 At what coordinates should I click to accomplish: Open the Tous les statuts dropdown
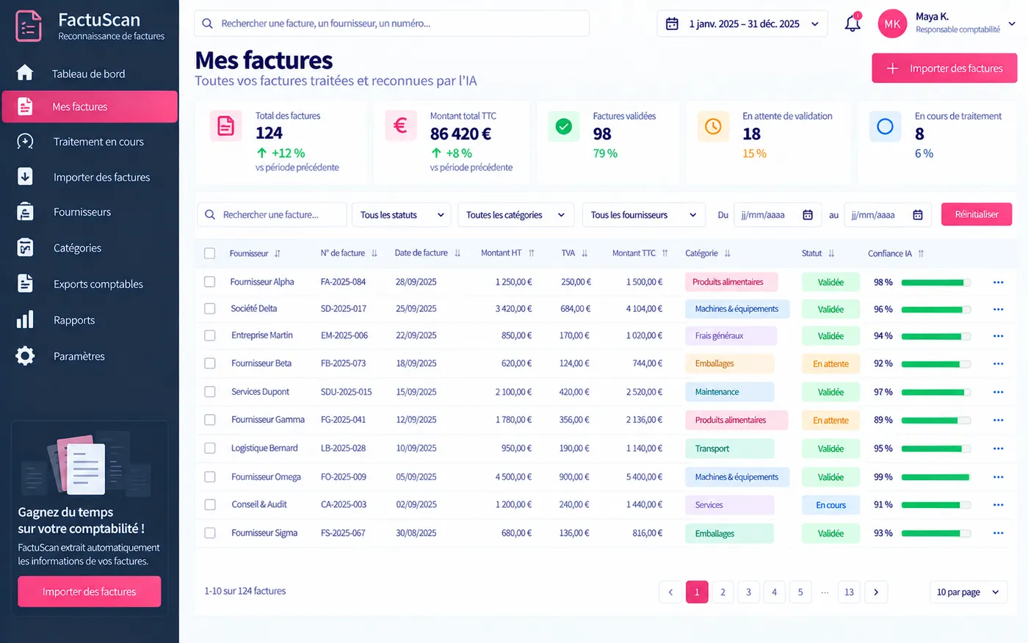point(402,215)
